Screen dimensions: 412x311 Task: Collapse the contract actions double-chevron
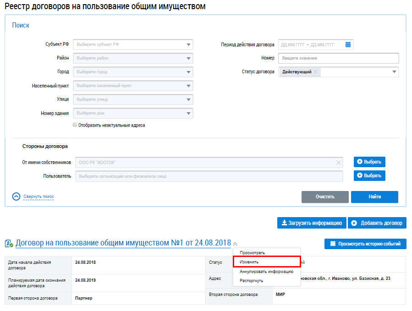(x=235, y=244)
